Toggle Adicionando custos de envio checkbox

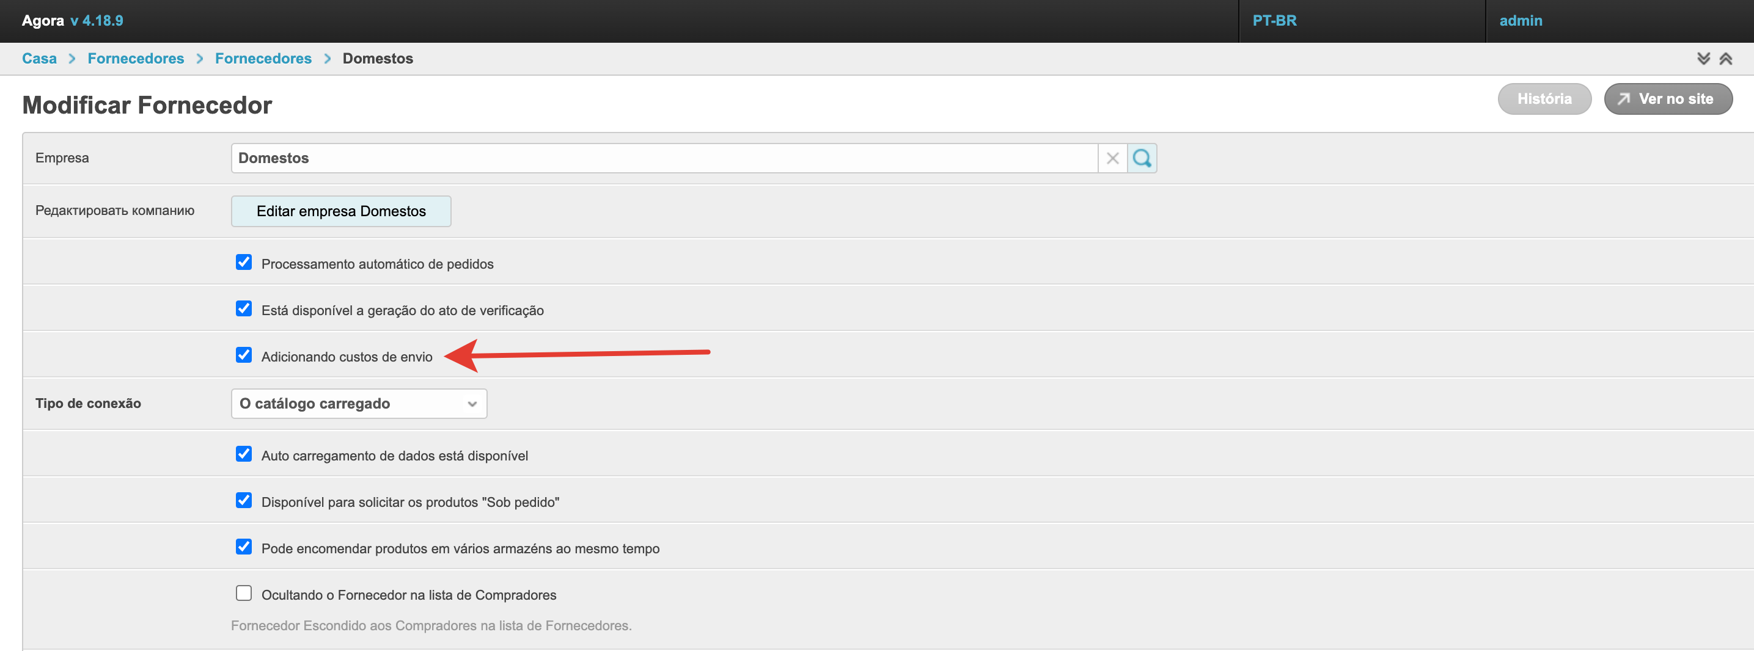click(x=244, y=355)
